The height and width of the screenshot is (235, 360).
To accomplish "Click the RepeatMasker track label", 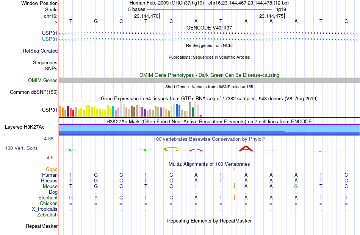I will coord(42,226).
